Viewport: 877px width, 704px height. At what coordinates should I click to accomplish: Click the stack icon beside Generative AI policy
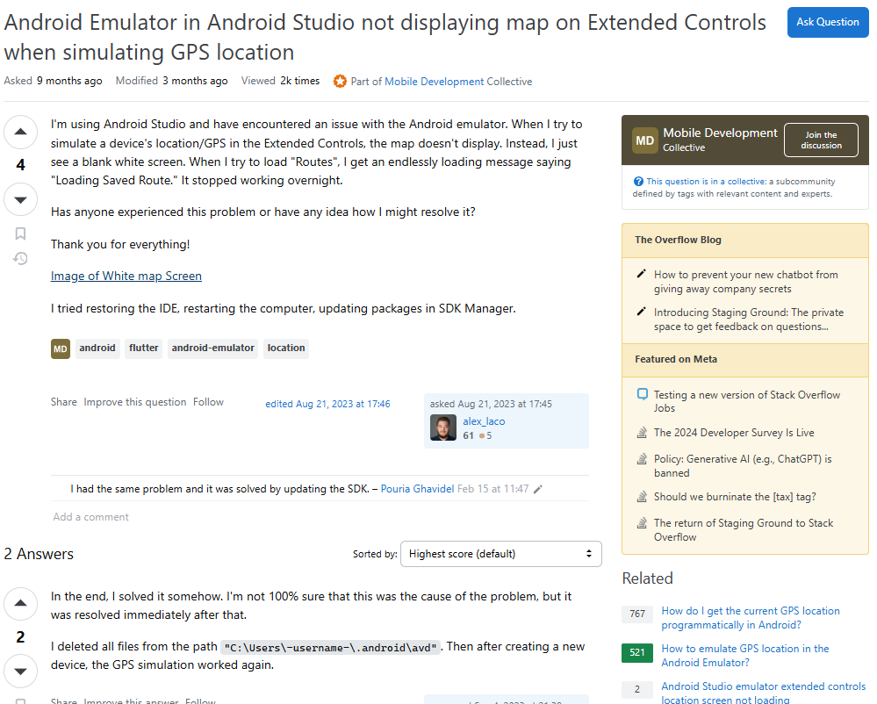[x=642, y=459]
